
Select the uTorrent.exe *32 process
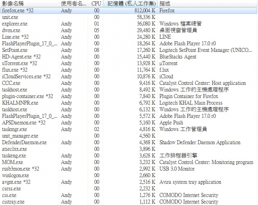[x=129, y=63]
